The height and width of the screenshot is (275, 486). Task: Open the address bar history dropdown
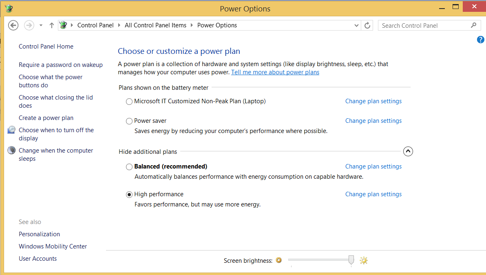click(357, 25)
